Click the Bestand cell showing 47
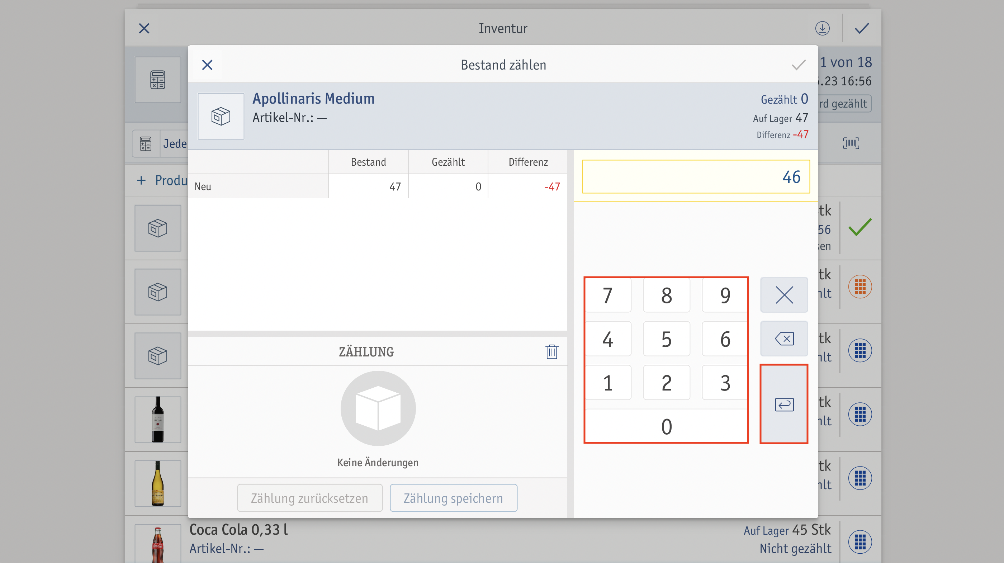 [368, 186]
